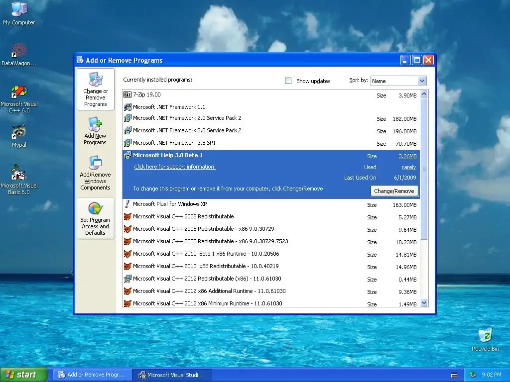Click the program list scrollbar thumb
510x382 pixels.
click(424, 169)
